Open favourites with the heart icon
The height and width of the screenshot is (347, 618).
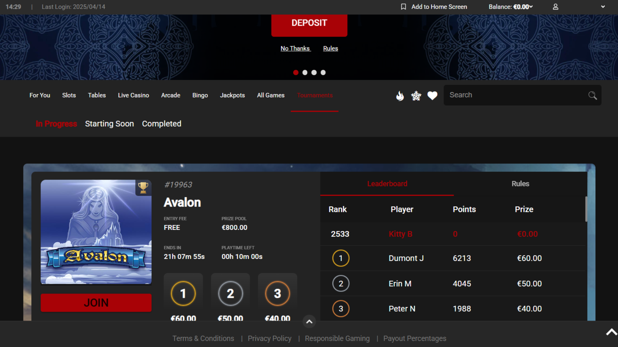click(432, 95)
